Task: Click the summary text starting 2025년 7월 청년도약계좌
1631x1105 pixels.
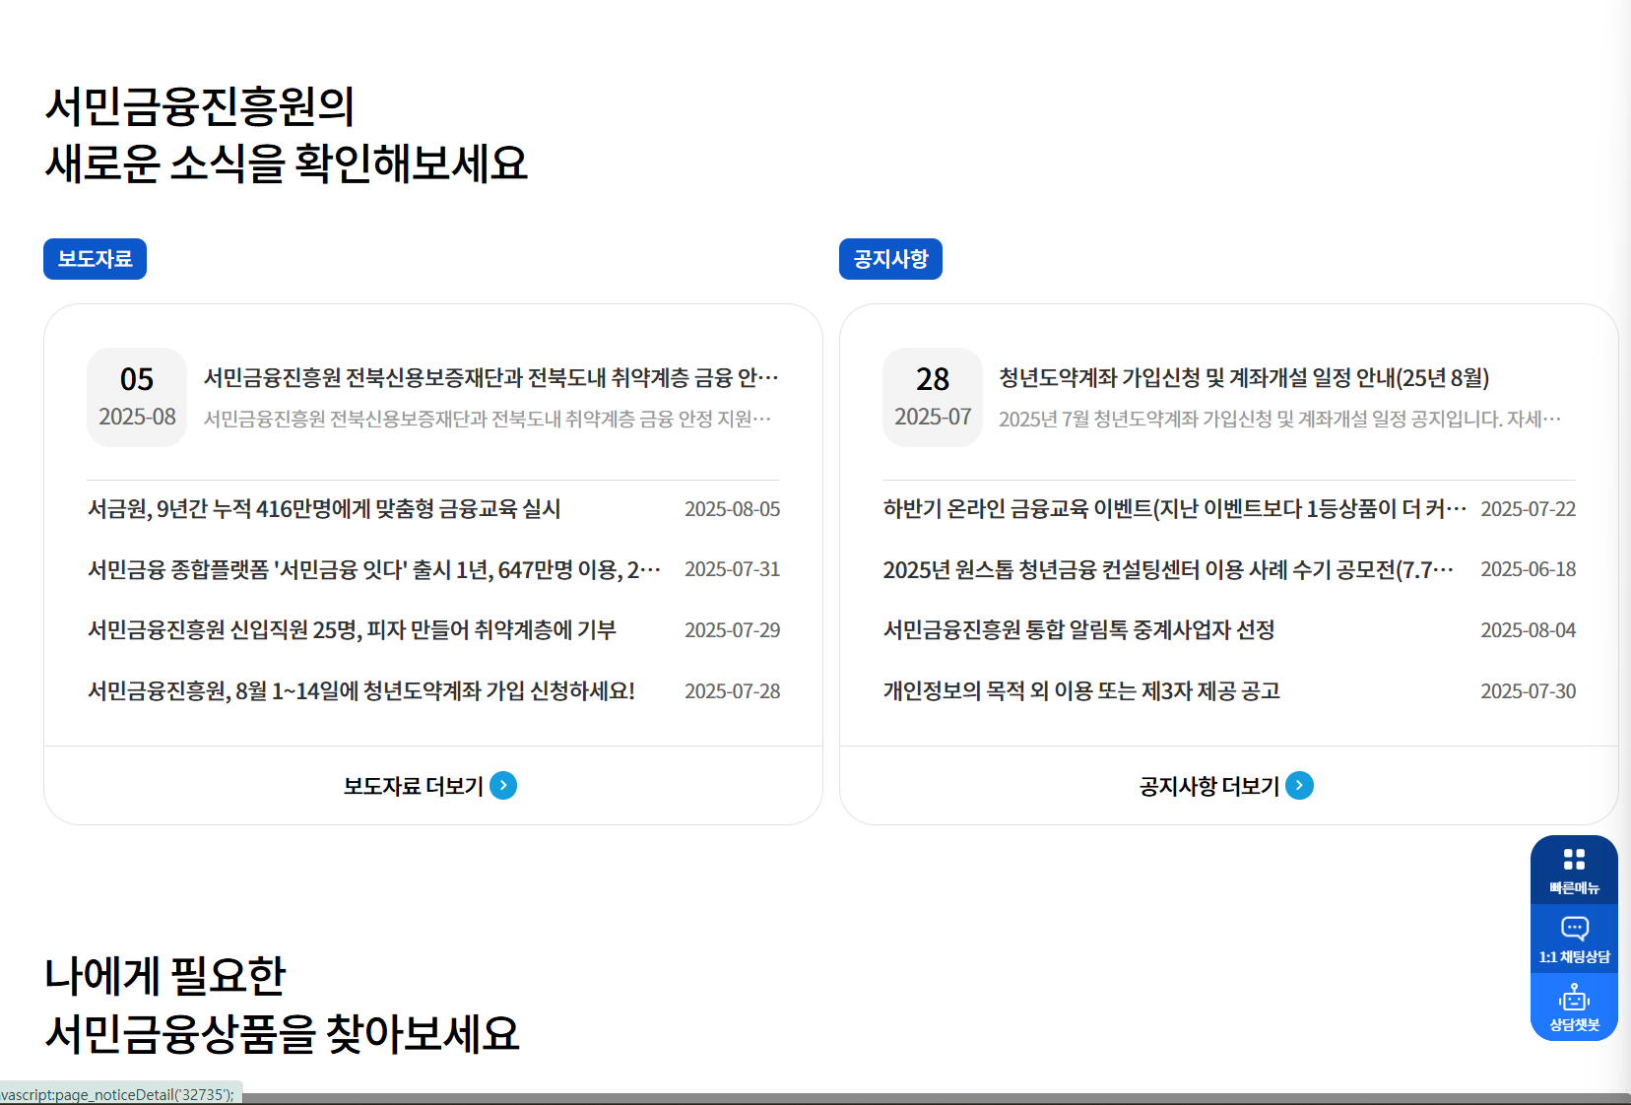Action: 1280,420
